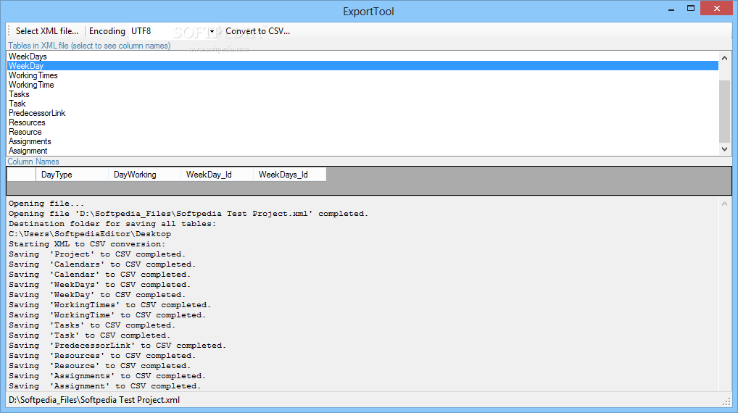Click log line Starting XML to CSV conversion
Image resolution: width=738 pixels, height=413 pixels.
pos(87,243)
